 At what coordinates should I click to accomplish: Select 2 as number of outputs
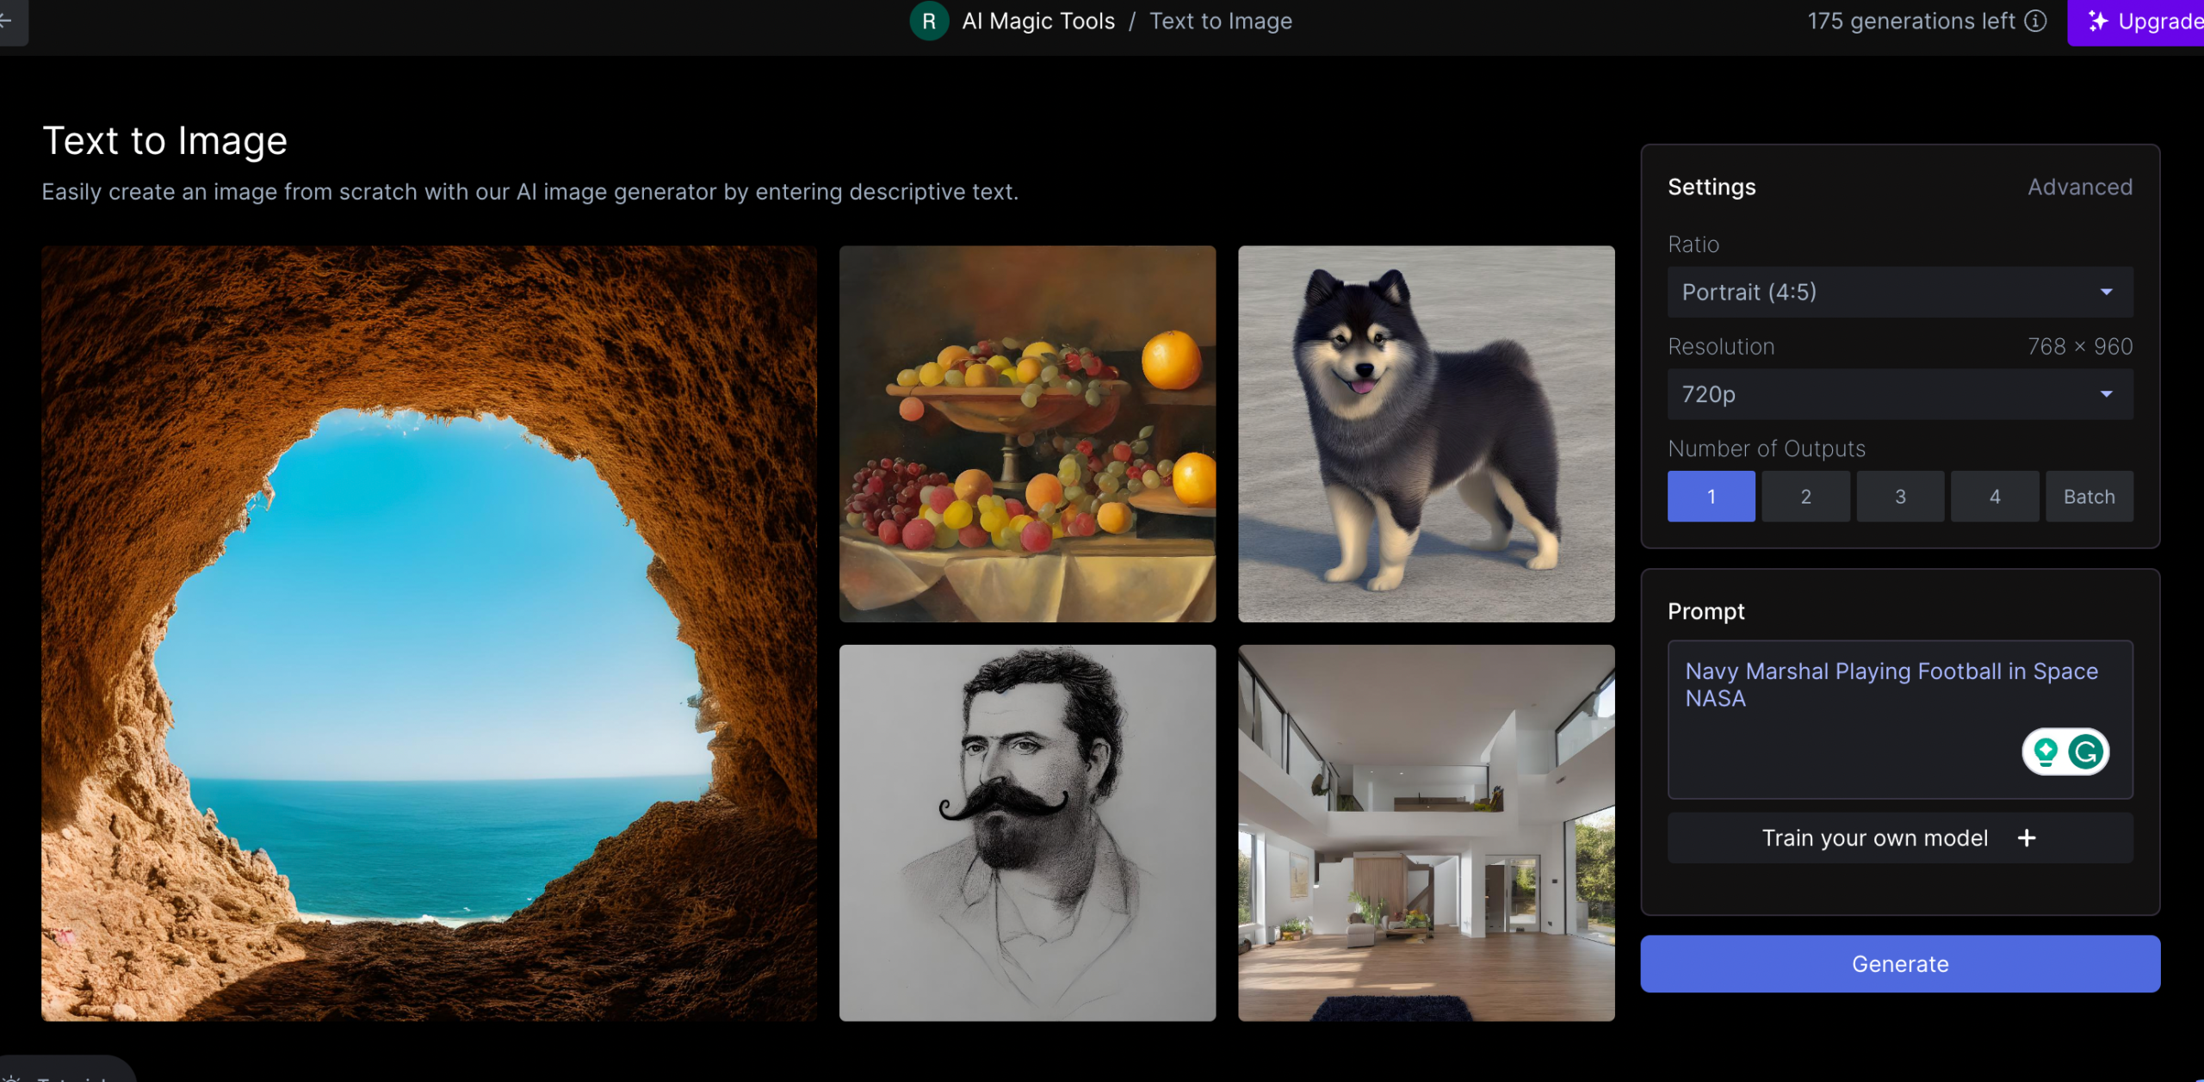pos(1805,497)
